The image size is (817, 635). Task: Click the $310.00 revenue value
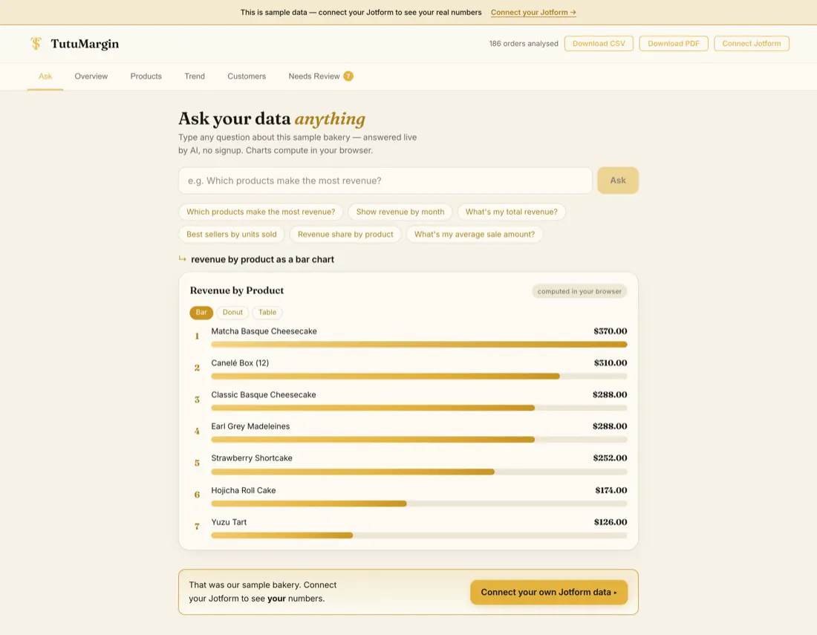[610, 363]
